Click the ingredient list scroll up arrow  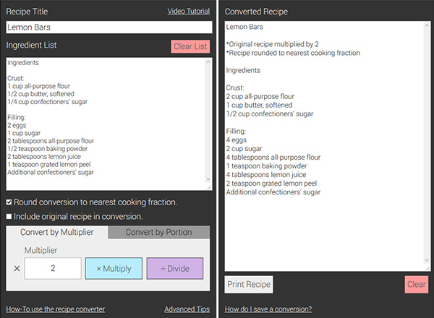[208, 62]
